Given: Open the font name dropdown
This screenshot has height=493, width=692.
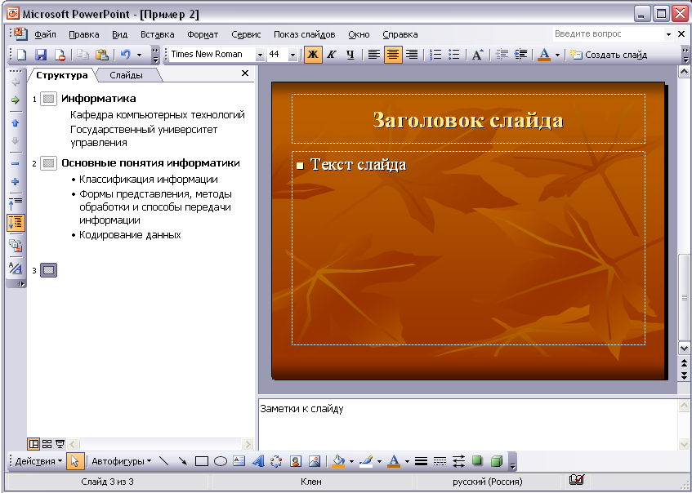Looking at the screenshot, I should (260, 55).
